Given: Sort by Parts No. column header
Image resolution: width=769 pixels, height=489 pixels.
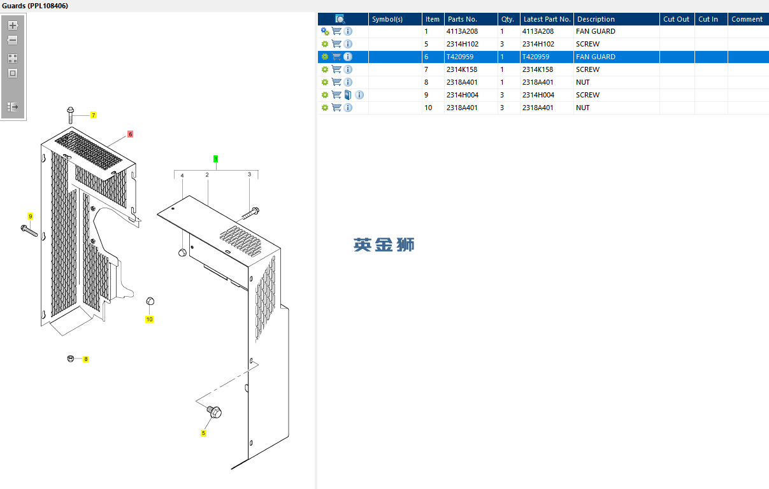Looking at the screenshot, I should [x=471, y=19].
